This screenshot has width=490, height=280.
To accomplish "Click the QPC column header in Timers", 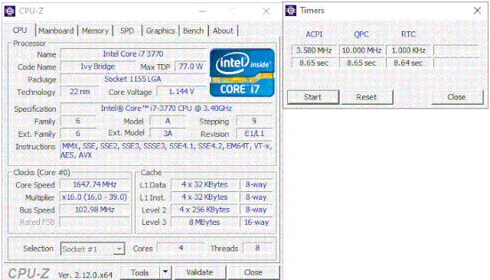I will coord(361,34).
